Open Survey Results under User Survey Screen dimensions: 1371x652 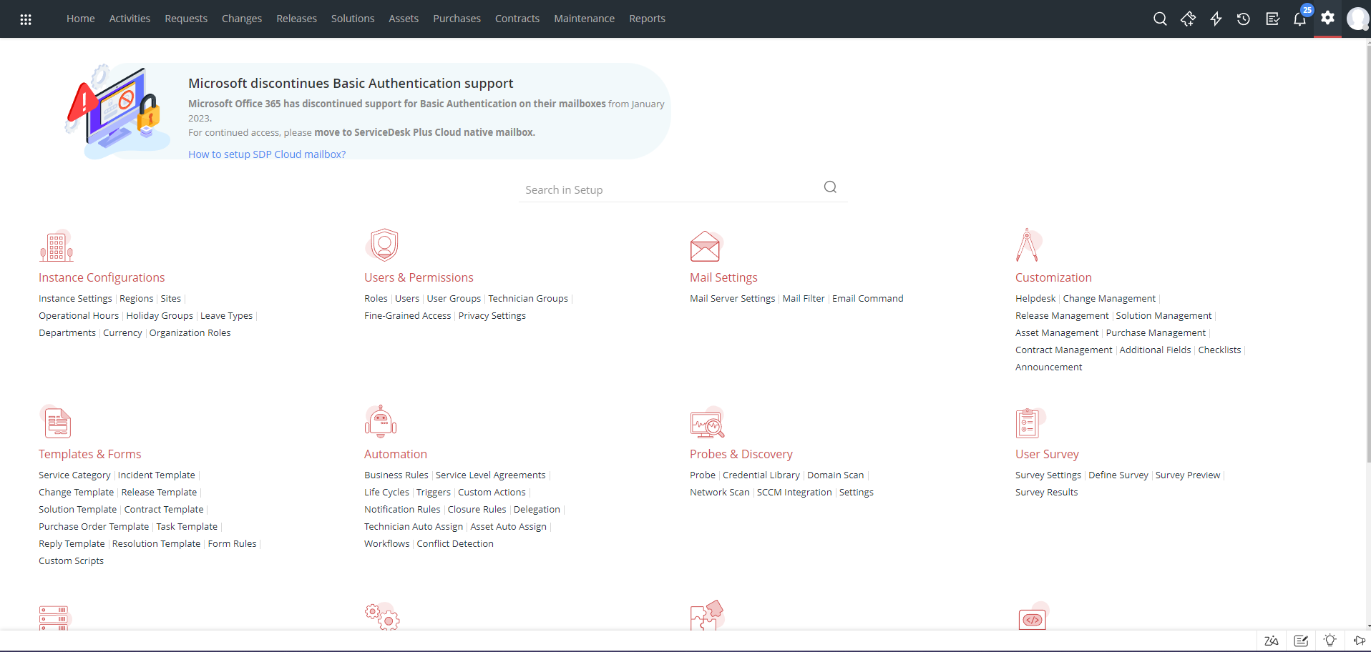1046,492
